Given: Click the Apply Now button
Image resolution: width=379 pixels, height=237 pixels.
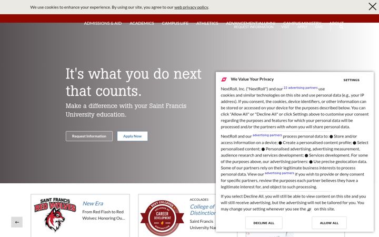Looking at the screenshot, I should tap(133, 136).
